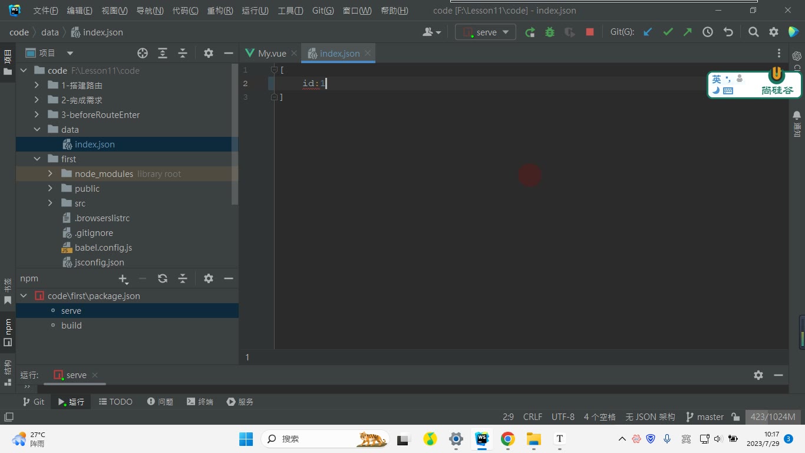Image resolution: width=805 pixels, height=453 pixels.
Task: Stop the running serve process
Action: click(590, 32)
